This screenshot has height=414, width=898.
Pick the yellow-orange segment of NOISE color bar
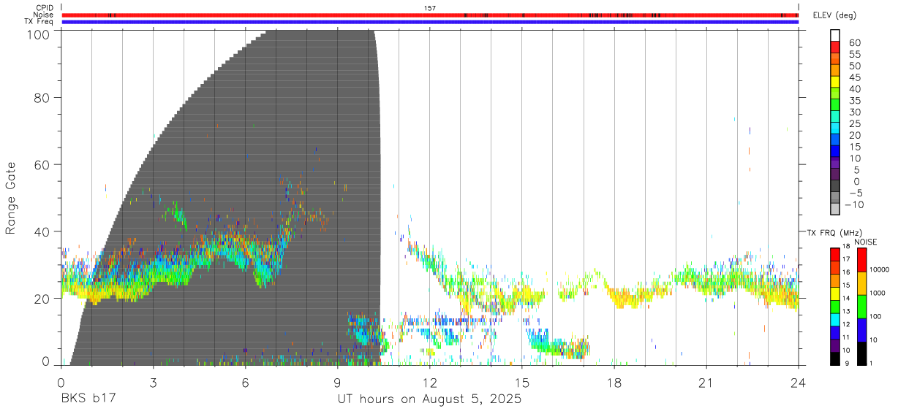[862, 283]
